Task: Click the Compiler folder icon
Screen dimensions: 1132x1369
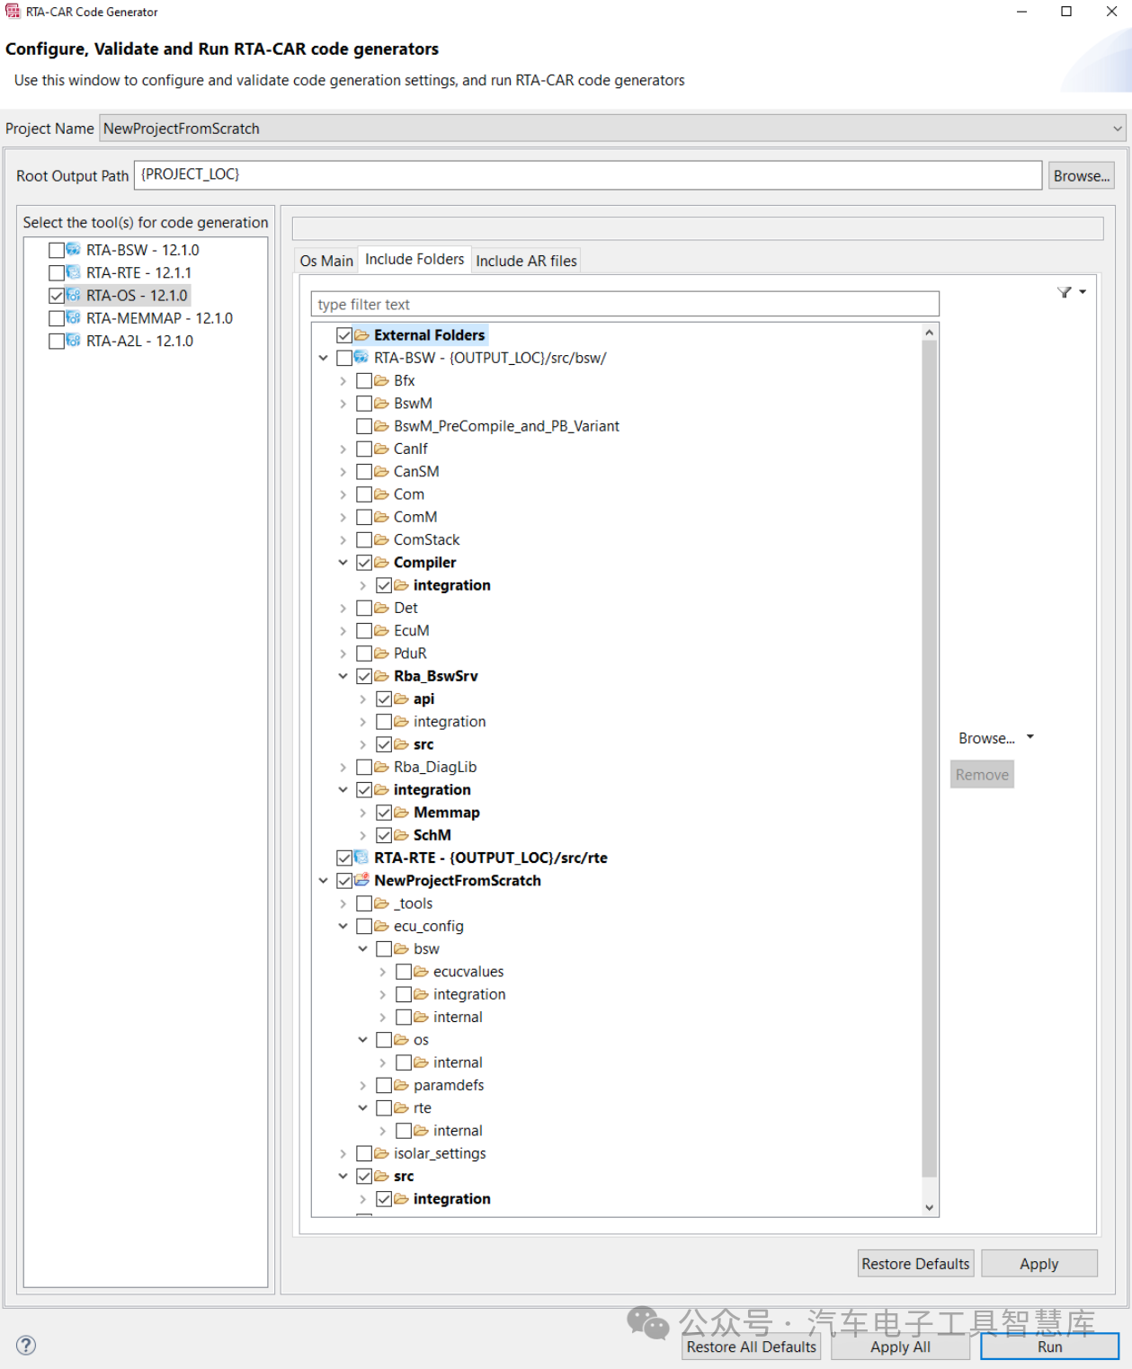Action: coord(382,562)
